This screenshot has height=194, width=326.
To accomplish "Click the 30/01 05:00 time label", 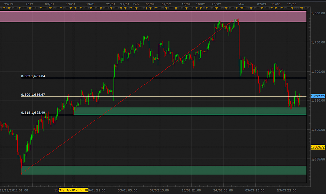I will (127, 190).
